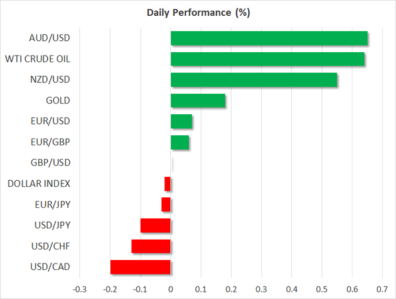Click the green WTI Crude Oil bar

(267, 59)
